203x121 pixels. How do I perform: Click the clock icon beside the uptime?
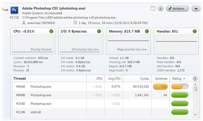[75, 23]
